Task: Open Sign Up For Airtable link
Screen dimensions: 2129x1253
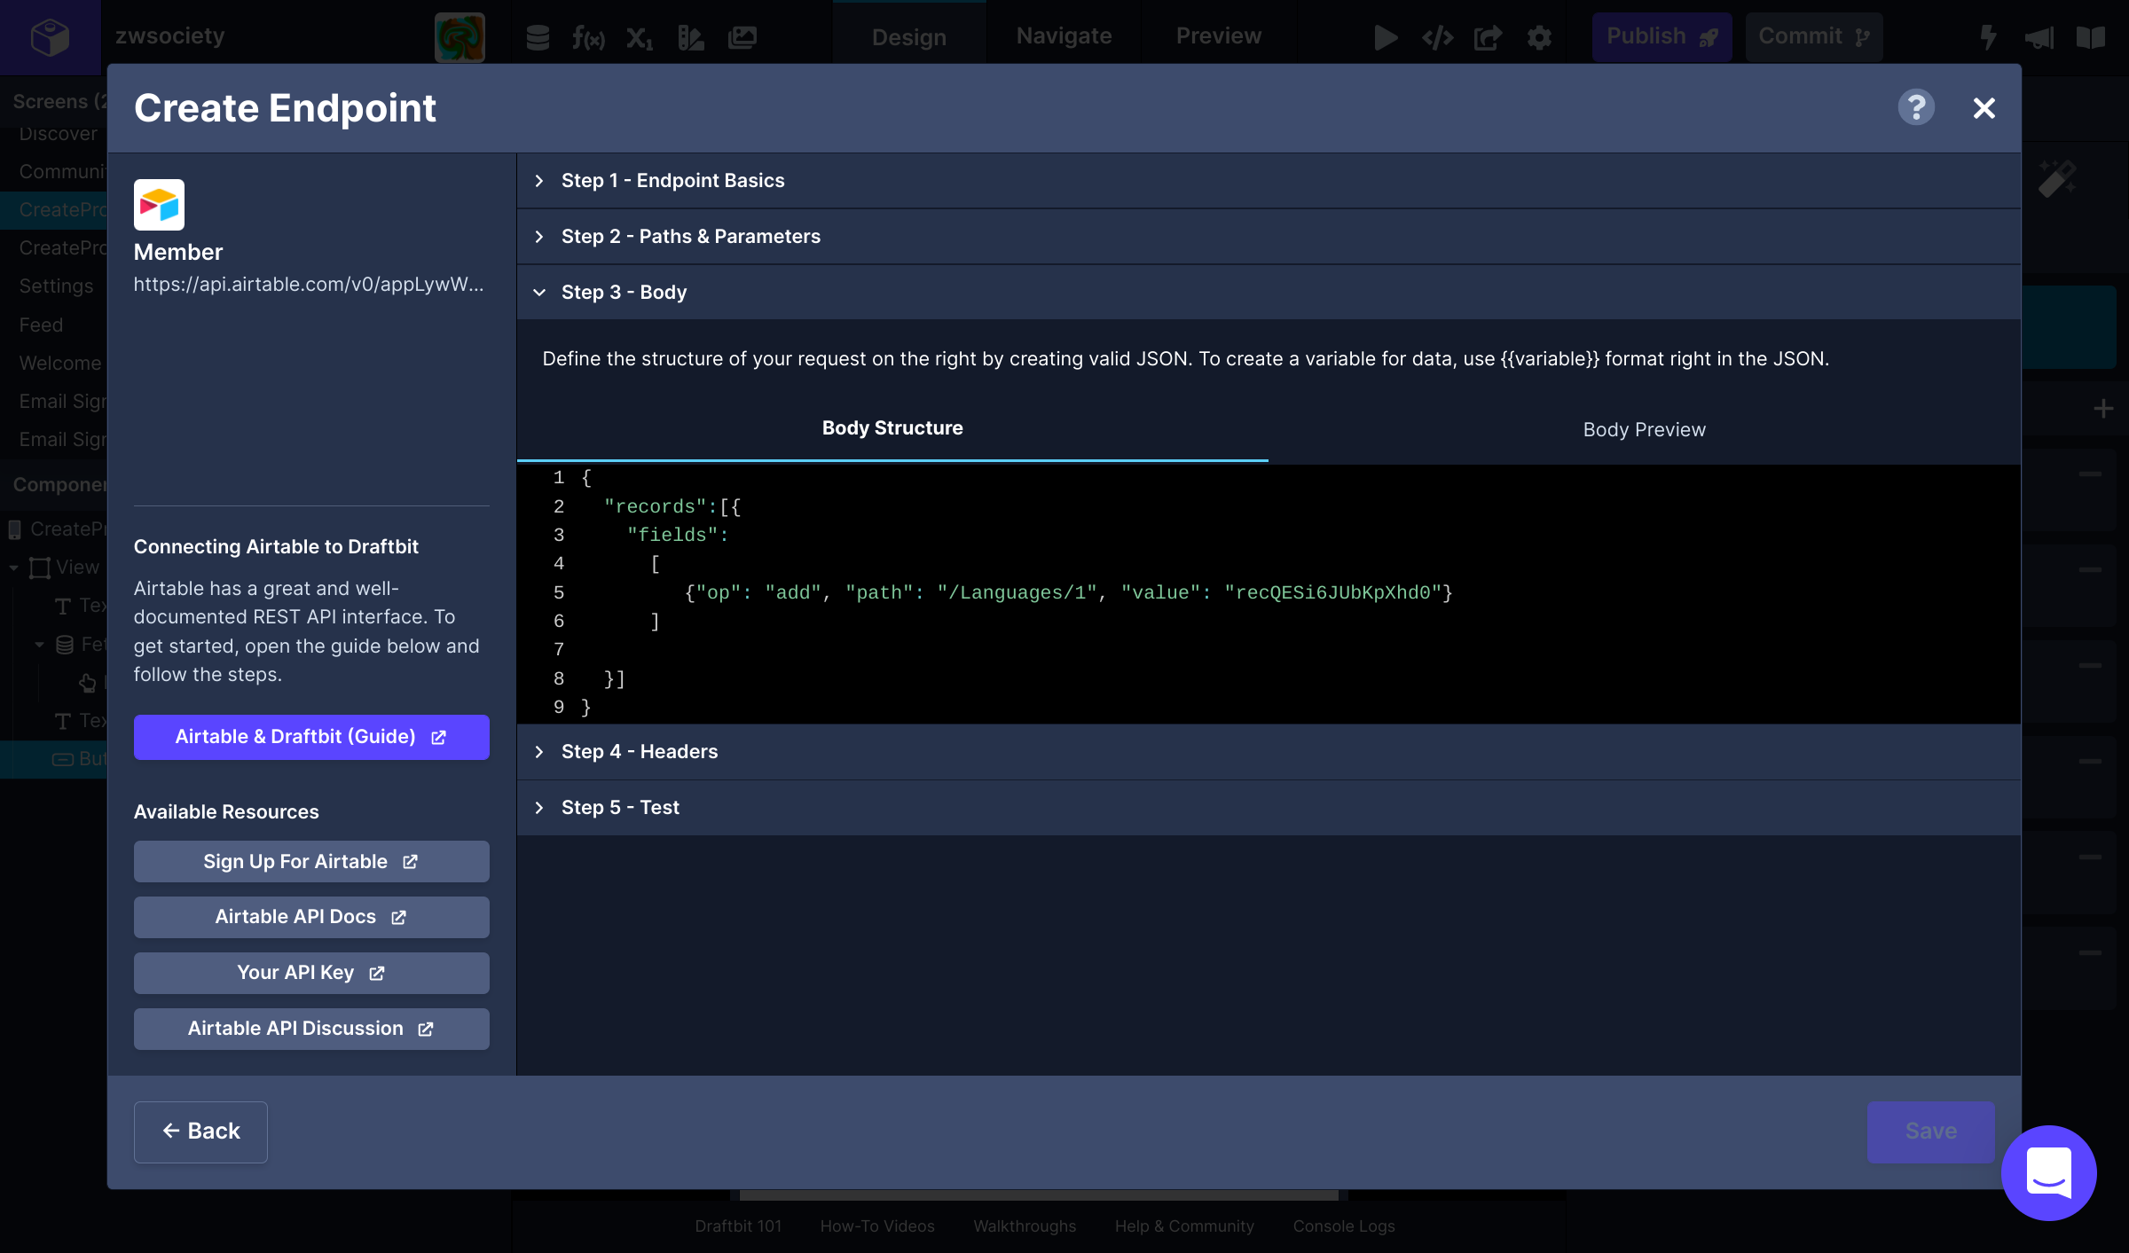Action: 311,862
